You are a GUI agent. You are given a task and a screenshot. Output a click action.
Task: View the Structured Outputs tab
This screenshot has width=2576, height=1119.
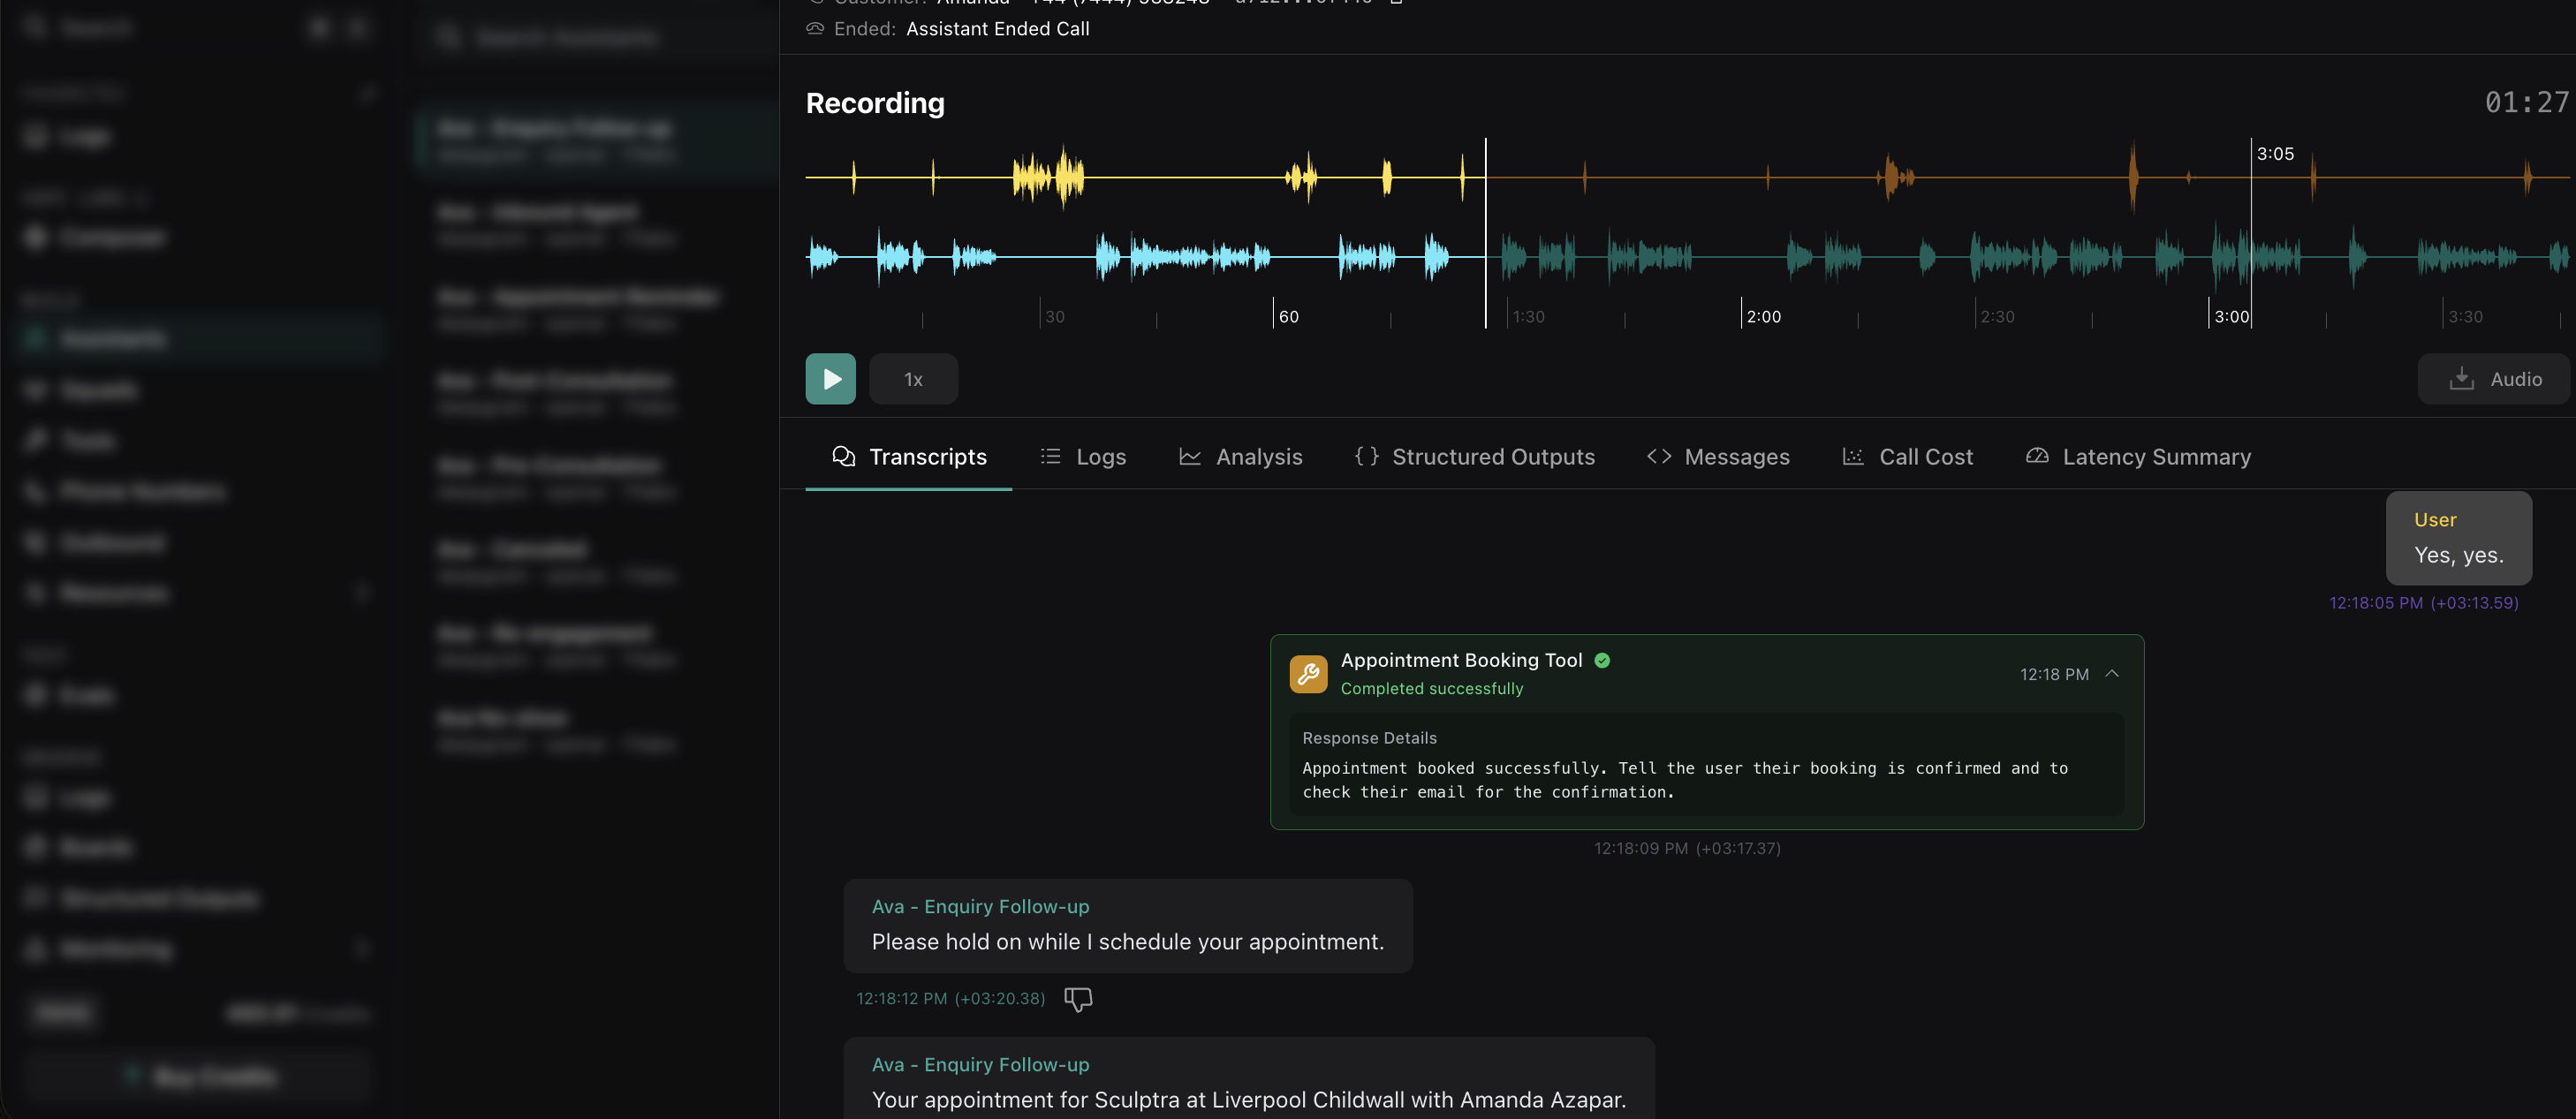point(1474,457)
